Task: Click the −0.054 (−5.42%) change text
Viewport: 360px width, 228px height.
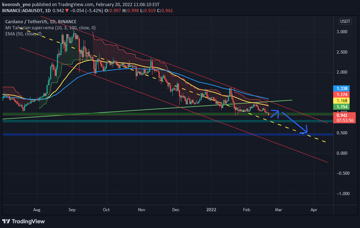Action: pyautogui.click(x=87, y=11)
